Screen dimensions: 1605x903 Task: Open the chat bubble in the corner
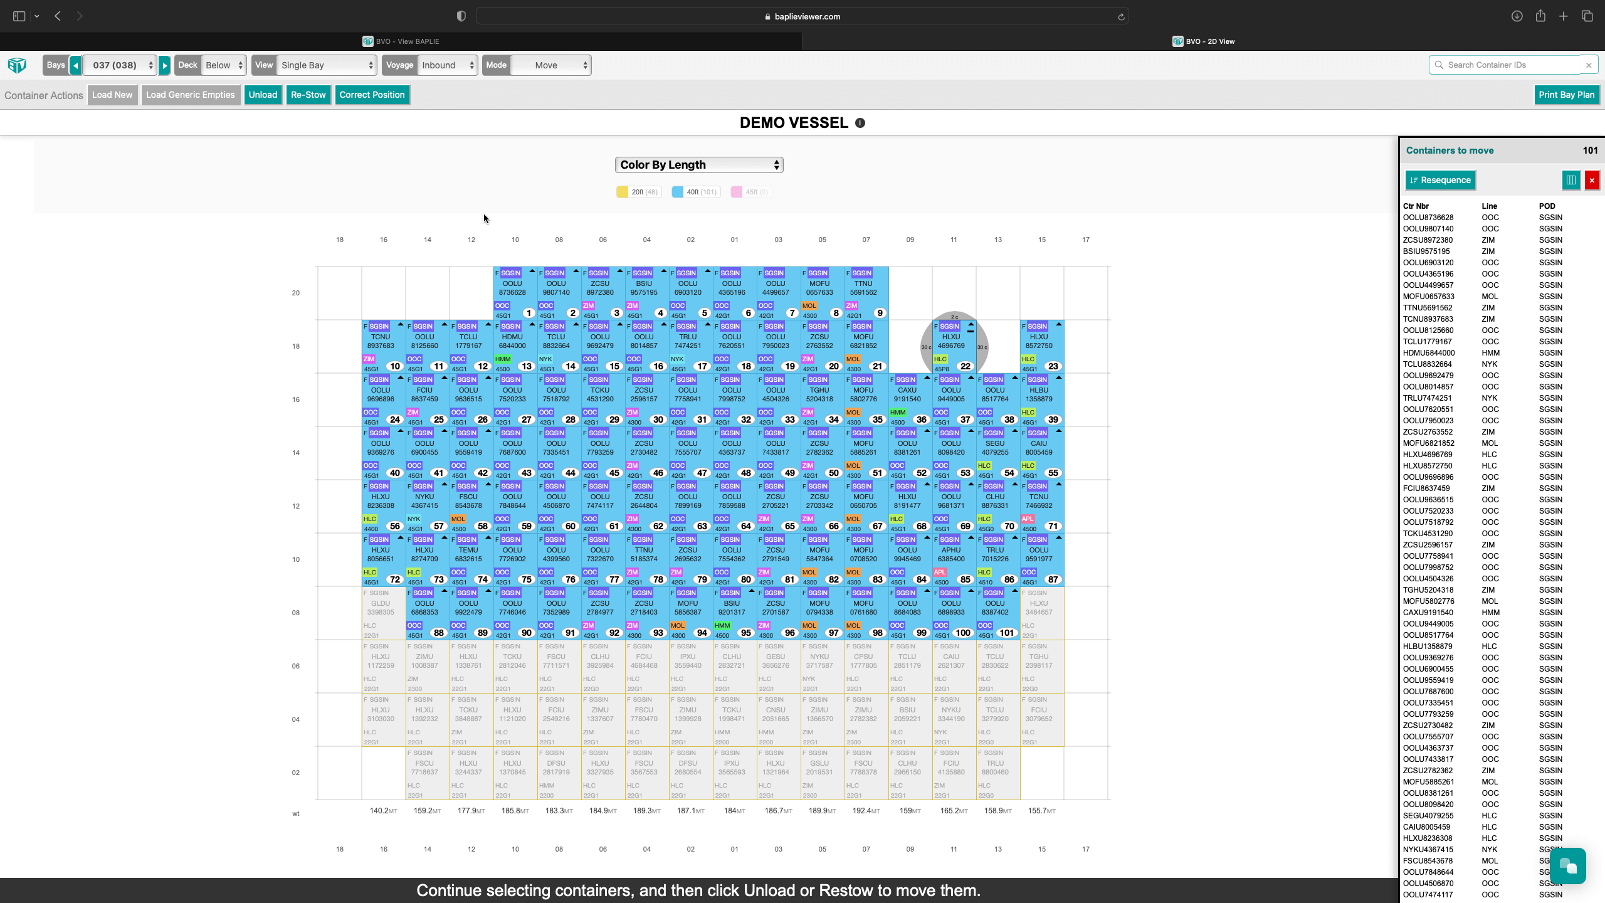point(1567,865)
